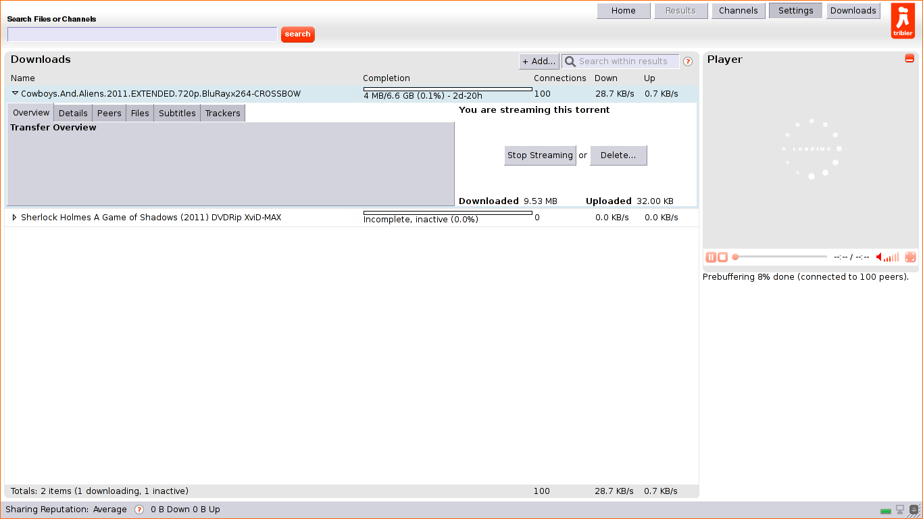Select the Cowboys.And.Aliens torrent name

[x=161, y=94]
